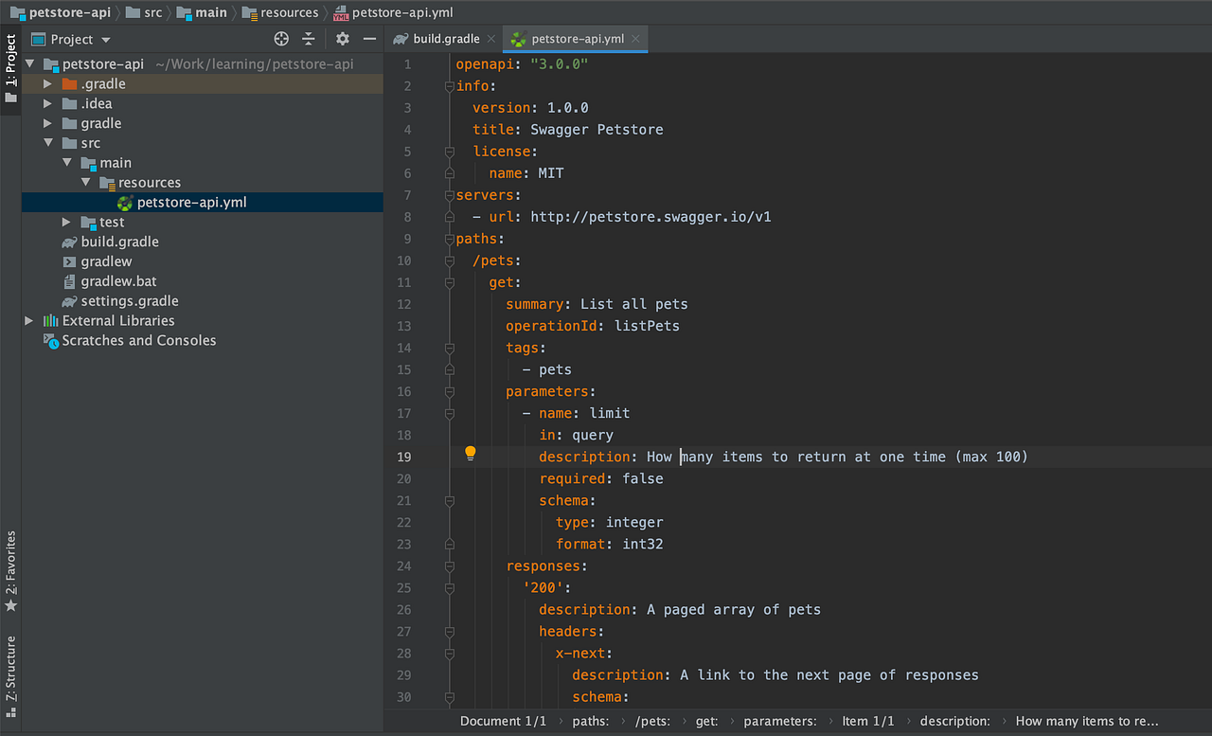
Task: Click Scratches and Consoles item
Action: point(138,340)
